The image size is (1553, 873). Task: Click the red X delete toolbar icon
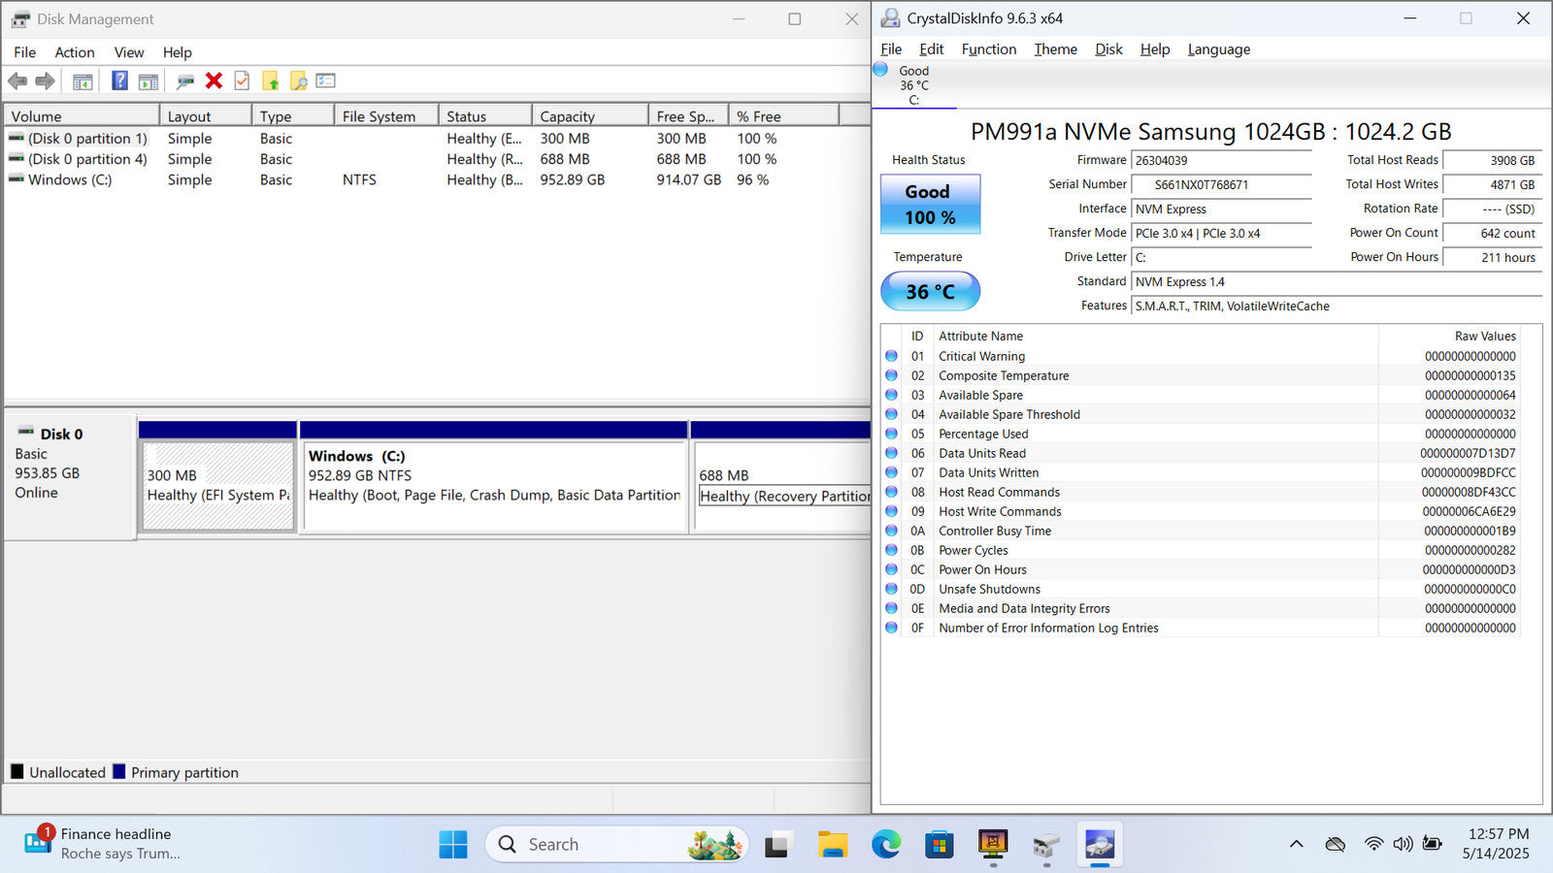pos(214,81)
